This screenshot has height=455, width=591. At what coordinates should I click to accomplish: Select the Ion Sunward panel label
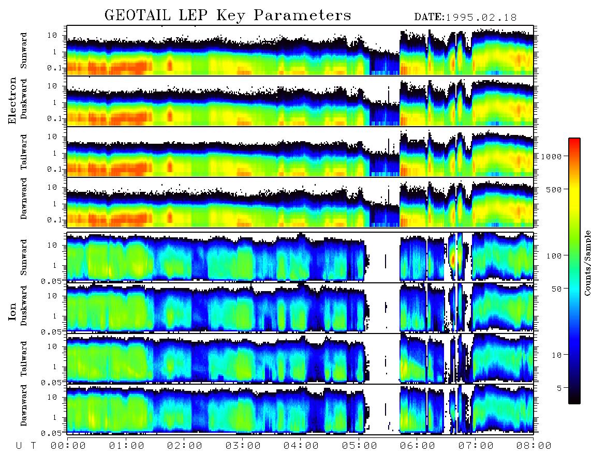pos(24,257)
